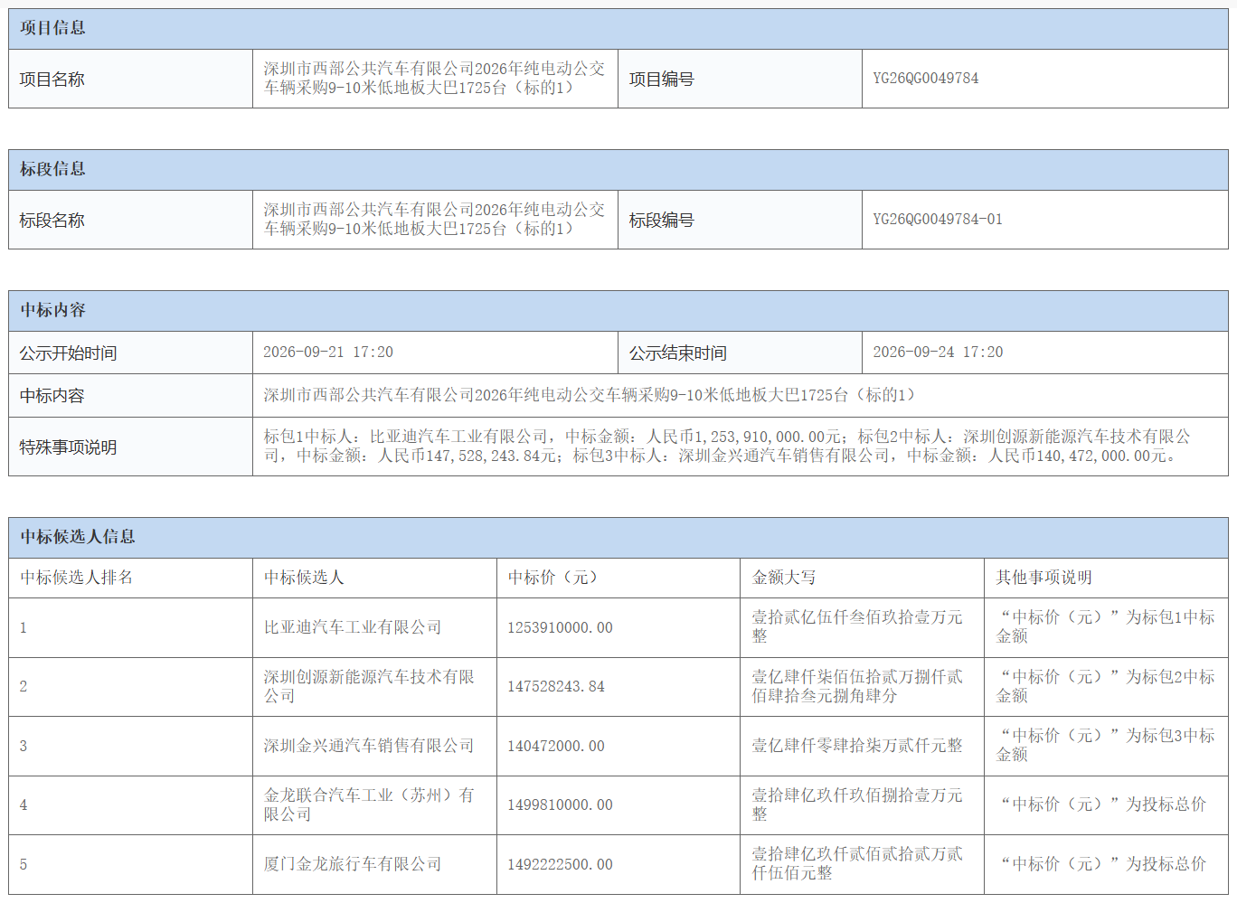Click the 项目名称 label cell
Screen dimensions: 1237x903
[x=131, y=79]
